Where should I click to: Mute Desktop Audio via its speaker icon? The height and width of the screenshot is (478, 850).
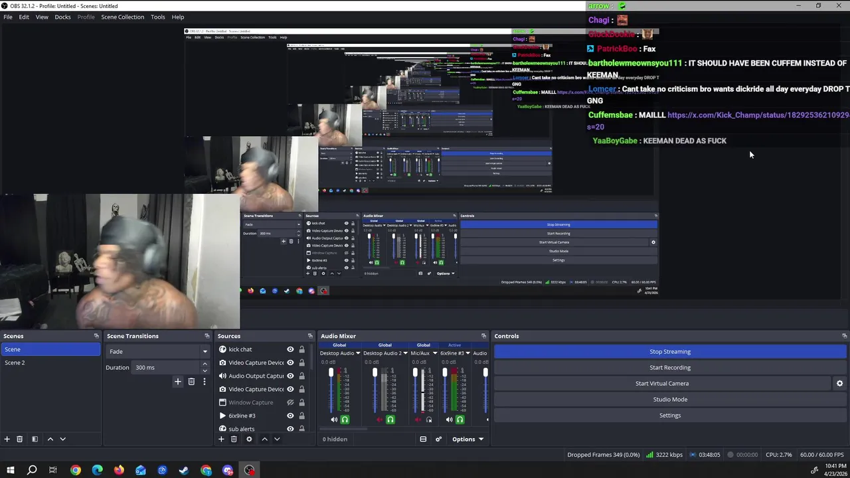tap(334, 420)
